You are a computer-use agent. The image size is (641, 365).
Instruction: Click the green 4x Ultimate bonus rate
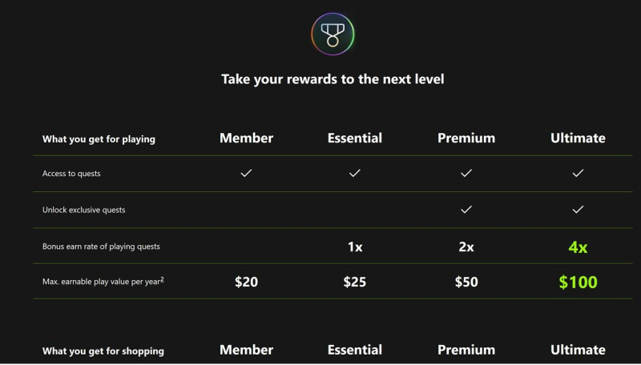(x=578, y=247)
